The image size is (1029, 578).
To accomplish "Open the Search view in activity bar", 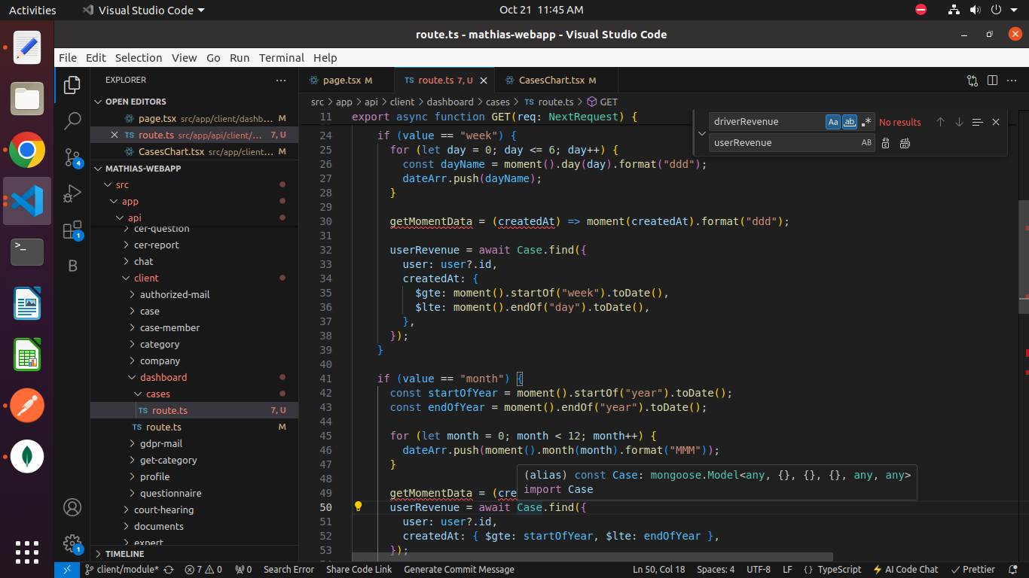I will 72,120.
